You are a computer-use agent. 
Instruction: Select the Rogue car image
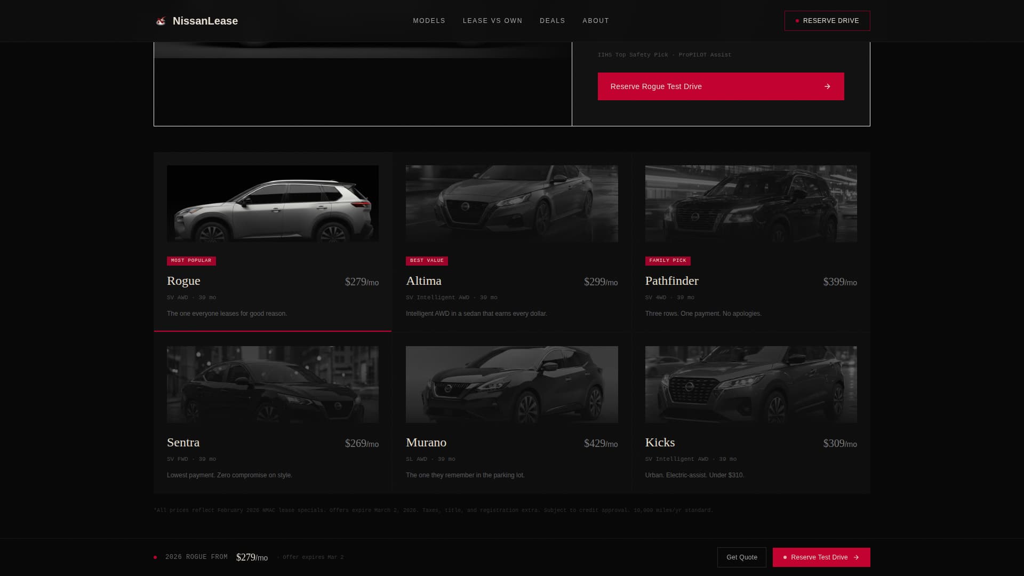tap(273, 204)
